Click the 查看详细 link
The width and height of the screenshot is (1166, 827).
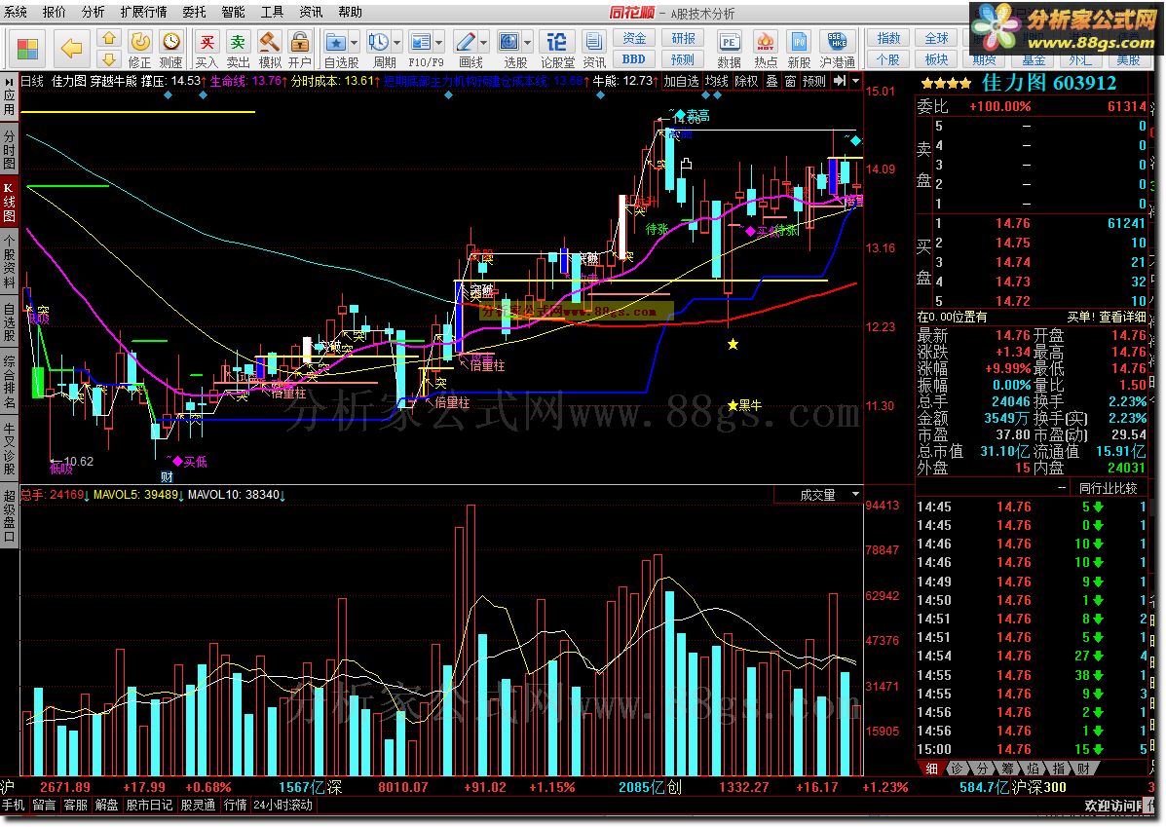point(1123,317)
